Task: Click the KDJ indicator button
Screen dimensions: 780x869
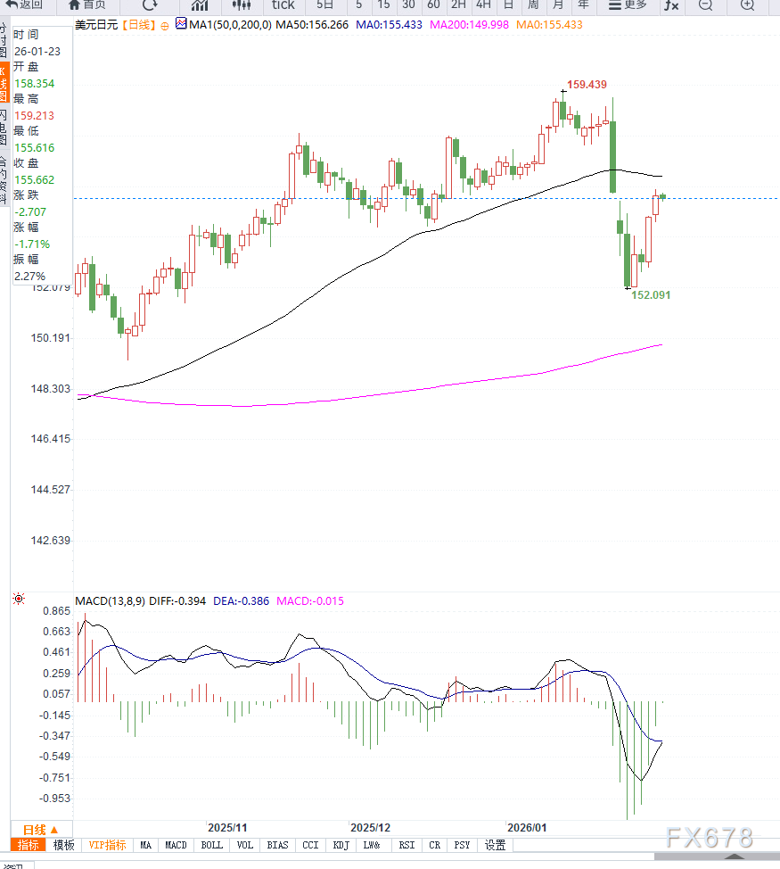Action: pos(341,845)
